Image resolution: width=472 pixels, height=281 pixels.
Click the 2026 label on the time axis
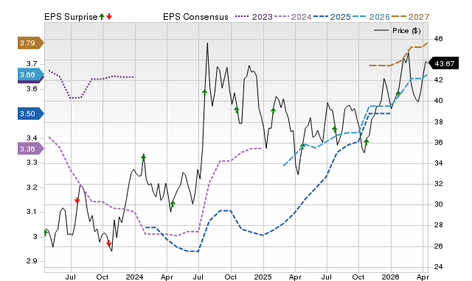click(x=390, y=277)
